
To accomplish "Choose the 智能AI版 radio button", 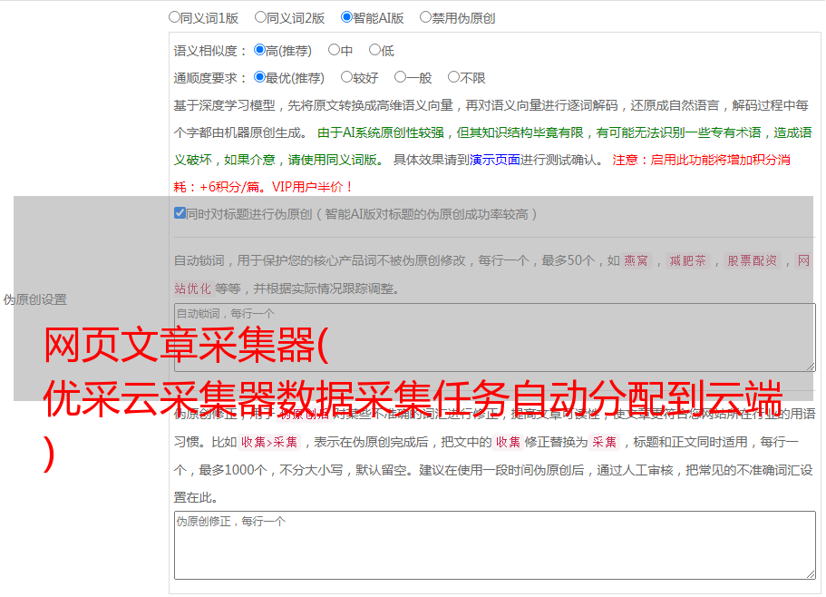I will click(346, 16).
